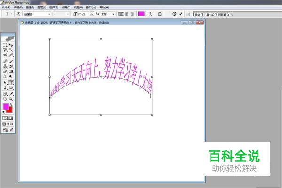The image size is (282, 188).
Task: Switch to Quick Mask Mode
Action: click(11, 118)
